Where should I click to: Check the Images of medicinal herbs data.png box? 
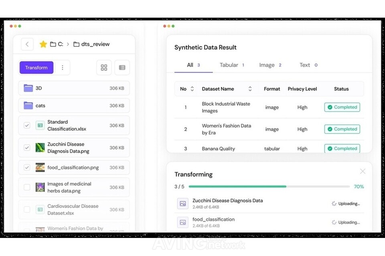click(27, 187)
